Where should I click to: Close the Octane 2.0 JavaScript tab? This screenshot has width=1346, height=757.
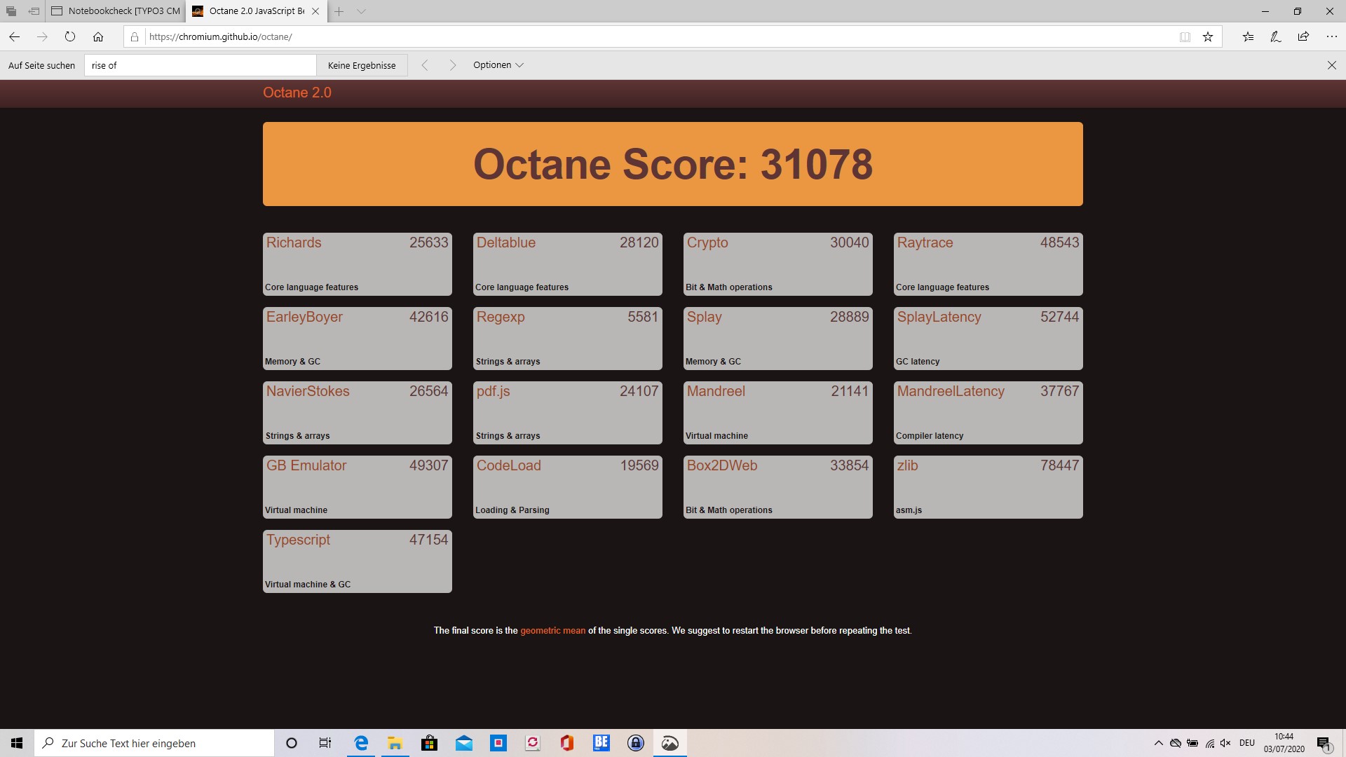click(x=315, y=11)
